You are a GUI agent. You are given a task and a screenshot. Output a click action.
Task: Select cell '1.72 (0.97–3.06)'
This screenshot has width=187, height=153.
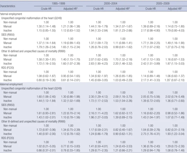pos(46,130)
